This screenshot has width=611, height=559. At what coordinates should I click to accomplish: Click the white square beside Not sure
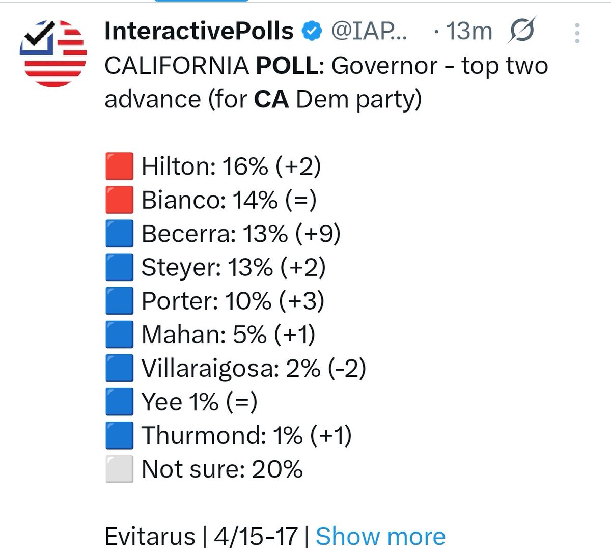click(x=120, y=469)
